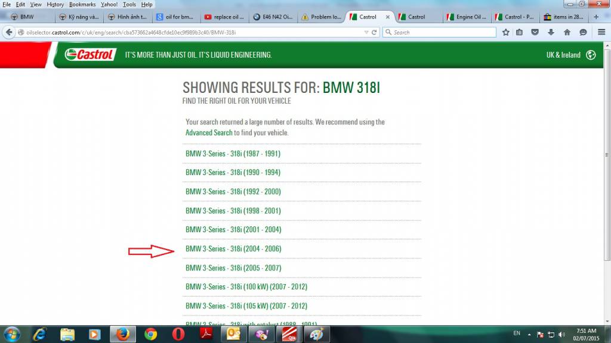Show hidden tray icons arrow
Viewport: 611px width, 343px height.
click(x=529, y=335)
